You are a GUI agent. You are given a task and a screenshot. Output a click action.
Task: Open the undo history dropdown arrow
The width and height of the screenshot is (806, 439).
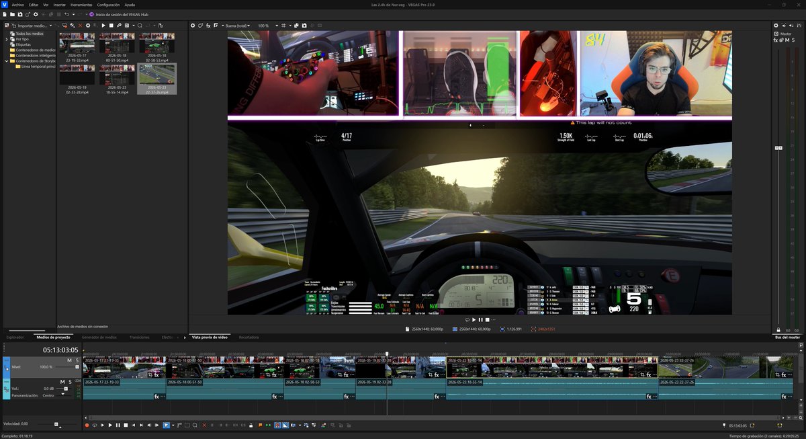pos(73,15)
